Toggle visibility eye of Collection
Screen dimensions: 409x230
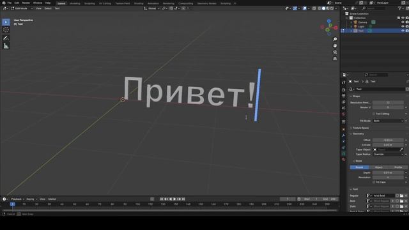(403, 18)
